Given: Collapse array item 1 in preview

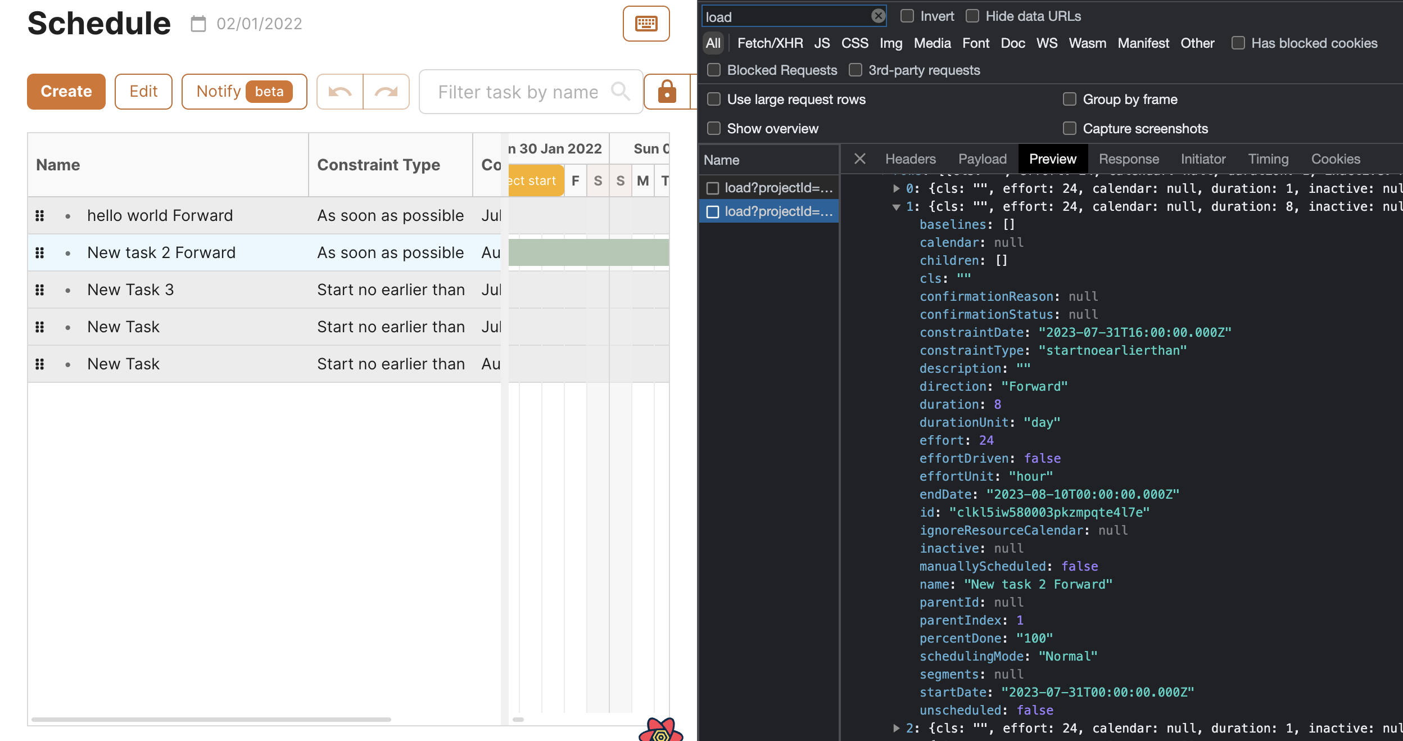Looking at the screenshot, I should click(897, 206).
